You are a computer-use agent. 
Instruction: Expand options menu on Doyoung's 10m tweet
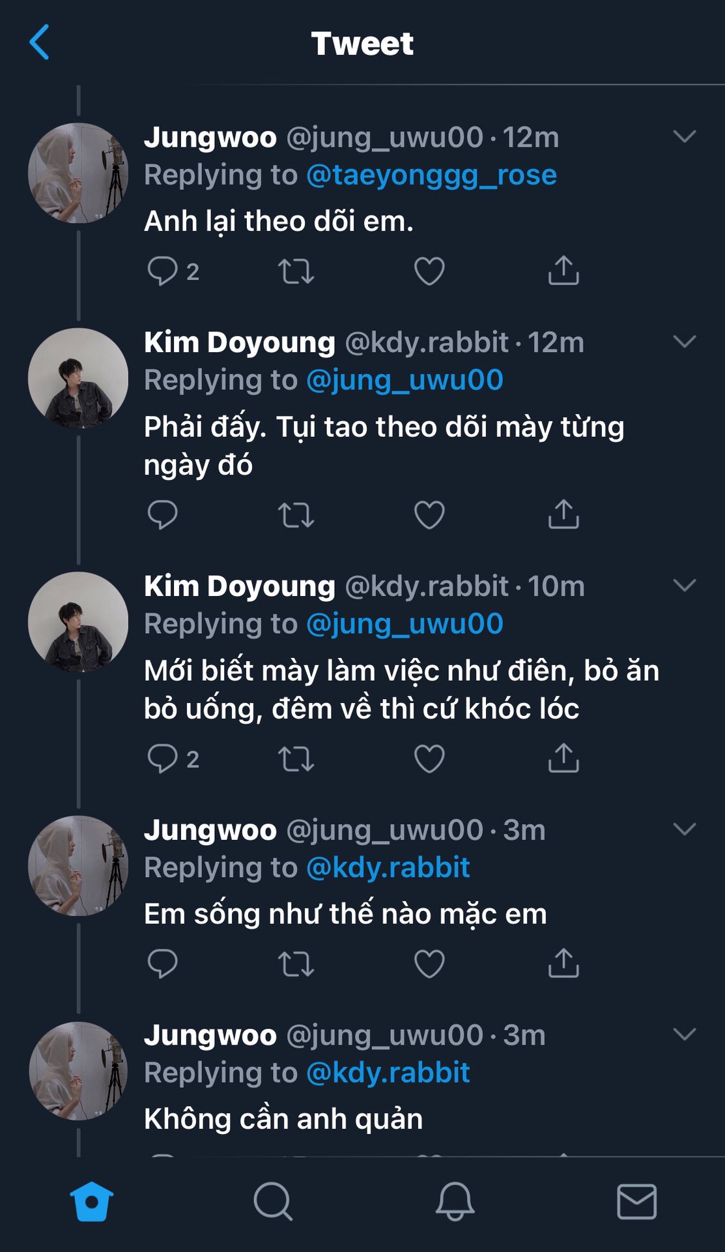685,586
